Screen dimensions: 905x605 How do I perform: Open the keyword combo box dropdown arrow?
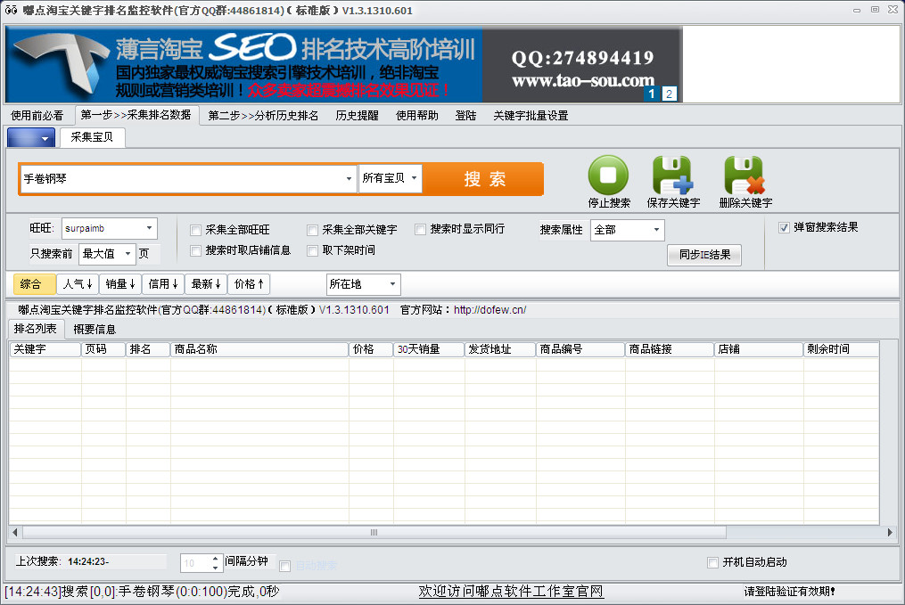349,179
